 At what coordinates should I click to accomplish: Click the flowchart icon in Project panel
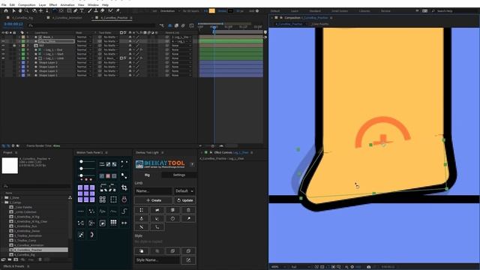70,198
